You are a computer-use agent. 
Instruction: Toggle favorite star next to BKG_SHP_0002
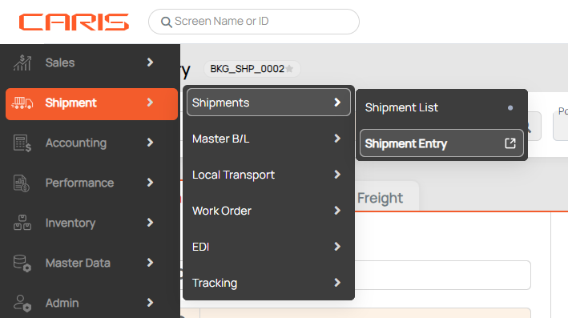pyautogui.click(x=289, y=69)
